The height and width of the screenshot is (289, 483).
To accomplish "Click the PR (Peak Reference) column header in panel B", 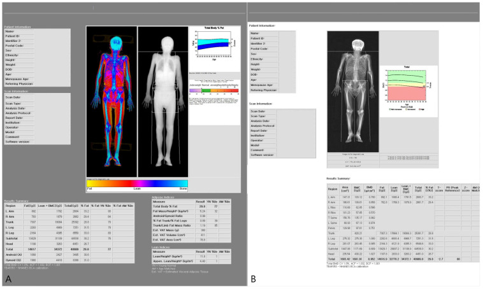I will coord(452,189).
